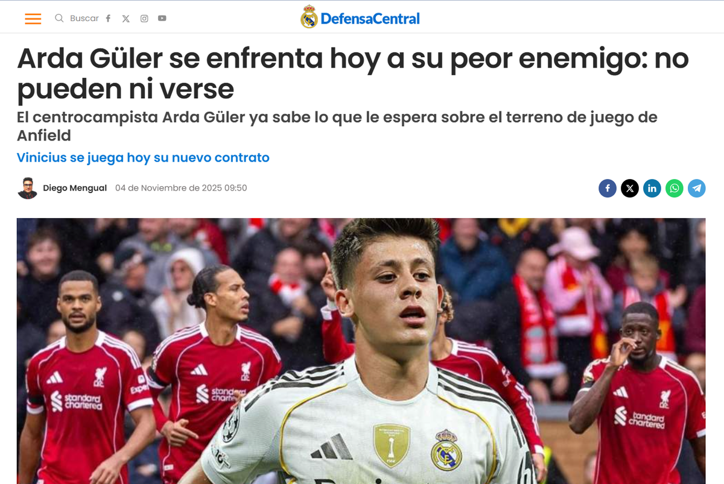This screenshot has width=724, height=484.
Task: Open the header X social icon
Action: pos(125,18)
